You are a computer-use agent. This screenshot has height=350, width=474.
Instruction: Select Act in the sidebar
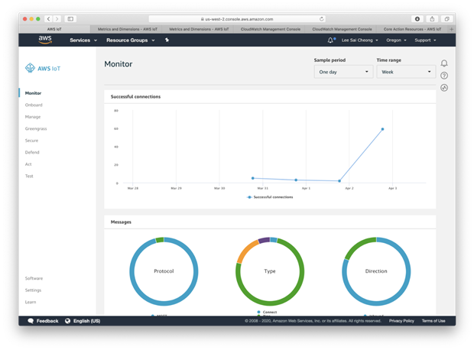click(x=28, y=164)
